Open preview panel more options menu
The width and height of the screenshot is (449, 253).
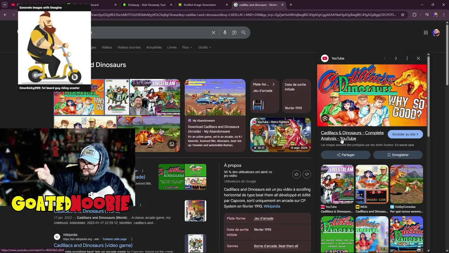[407, 58]
